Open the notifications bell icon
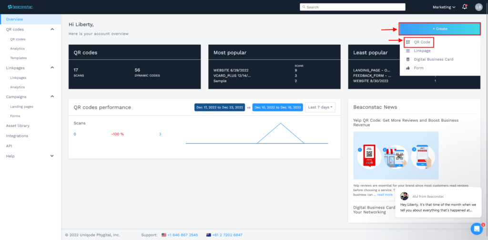This screenshot has height=240, width=488. [465, 7]
